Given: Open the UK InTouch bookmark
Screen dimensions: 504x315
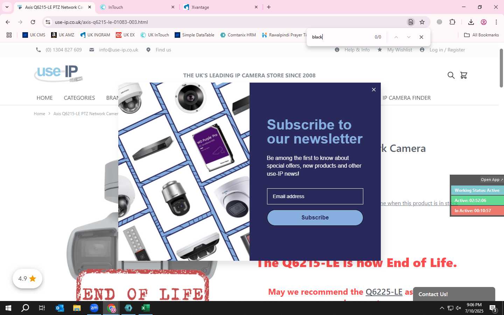Looking at the screenshot, I should click(155, 35).
